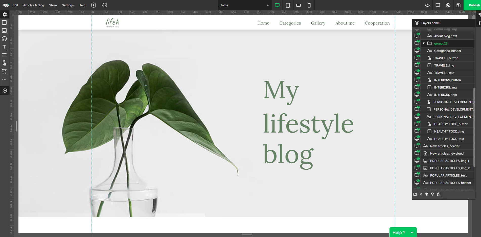Open the Settings menu in the top bar
The width and height of the screenshot is (481, 237).
tap(67, 5)
